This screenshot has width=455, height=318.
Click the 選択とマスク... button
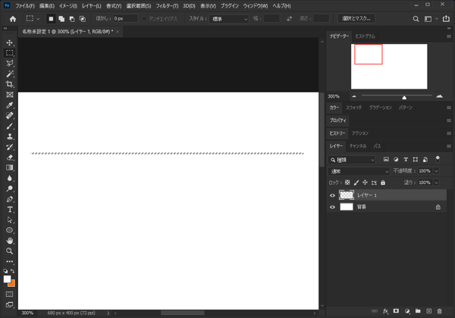tap(356, 18)
